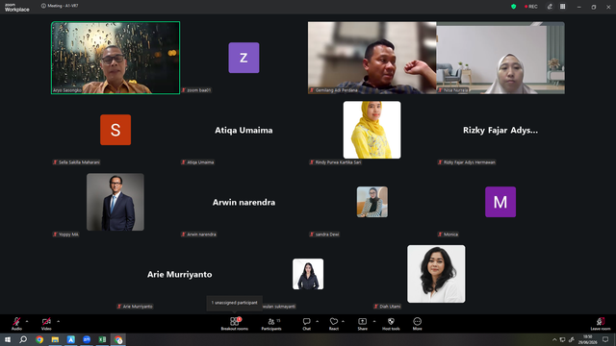Open video options arrow next to Video
Viewport: 616px width, 346px height.
click(58, 321)
